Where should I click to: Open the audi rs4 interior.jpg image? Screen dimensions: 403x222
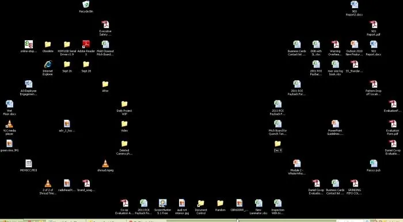coord(182,203)
